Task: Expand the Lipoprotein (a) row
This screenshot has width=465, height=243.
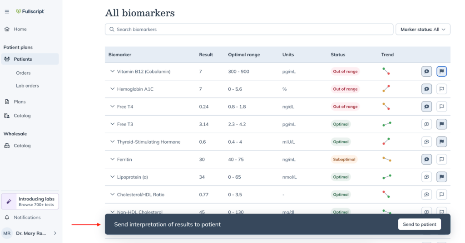Action: [x=113, y=177]
